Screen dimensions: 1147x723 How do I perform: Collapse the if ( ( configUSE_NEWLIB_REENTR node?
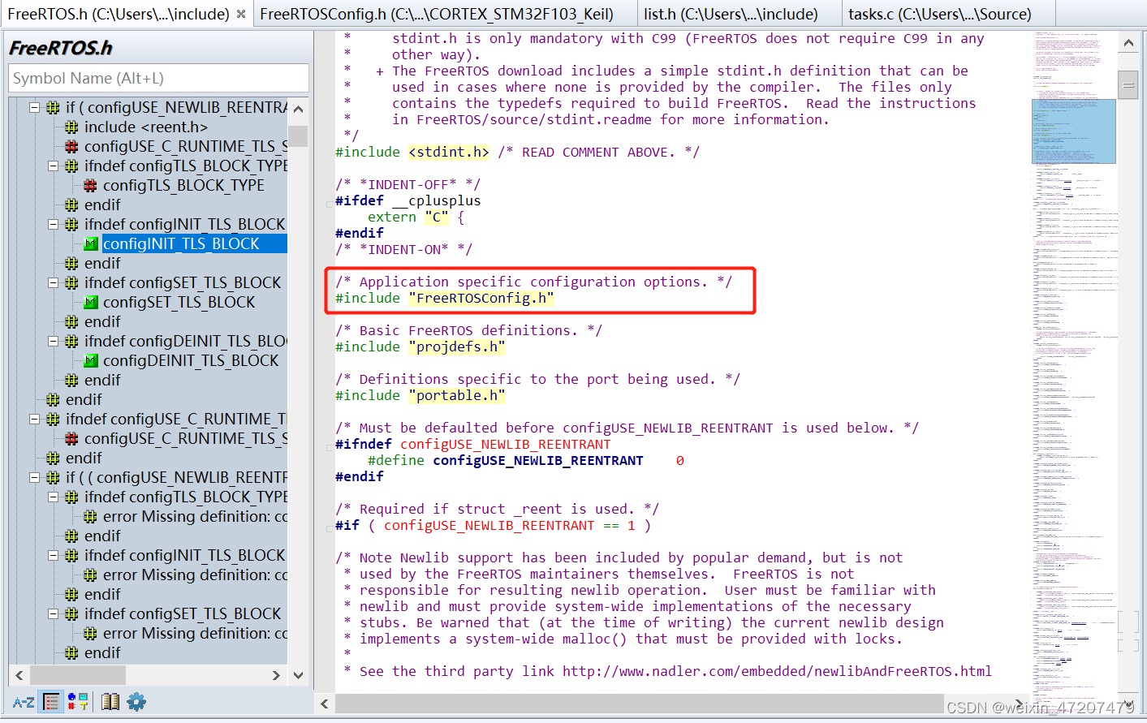[34, 477]
